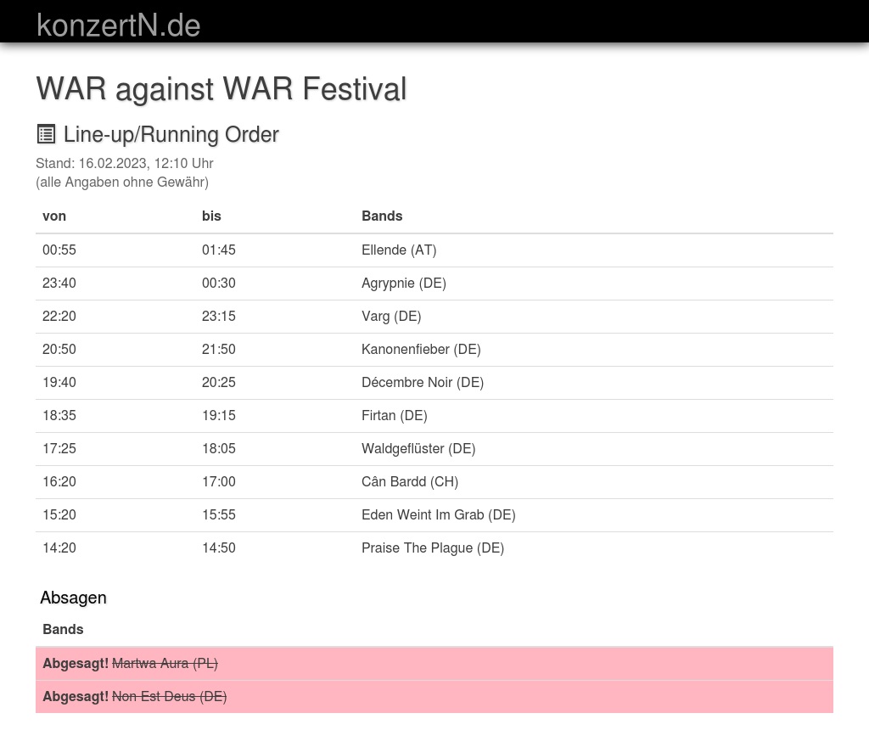Click Praise The Plague (DE) band
The width and height of the screenshot is (869, 730).
(x=432, y=547)
